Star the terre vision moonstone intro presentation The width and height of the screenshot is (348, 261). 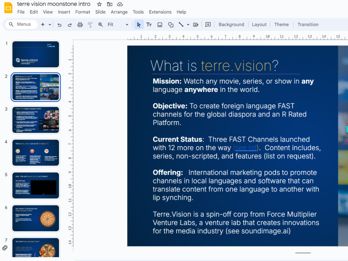click(100, 4)
